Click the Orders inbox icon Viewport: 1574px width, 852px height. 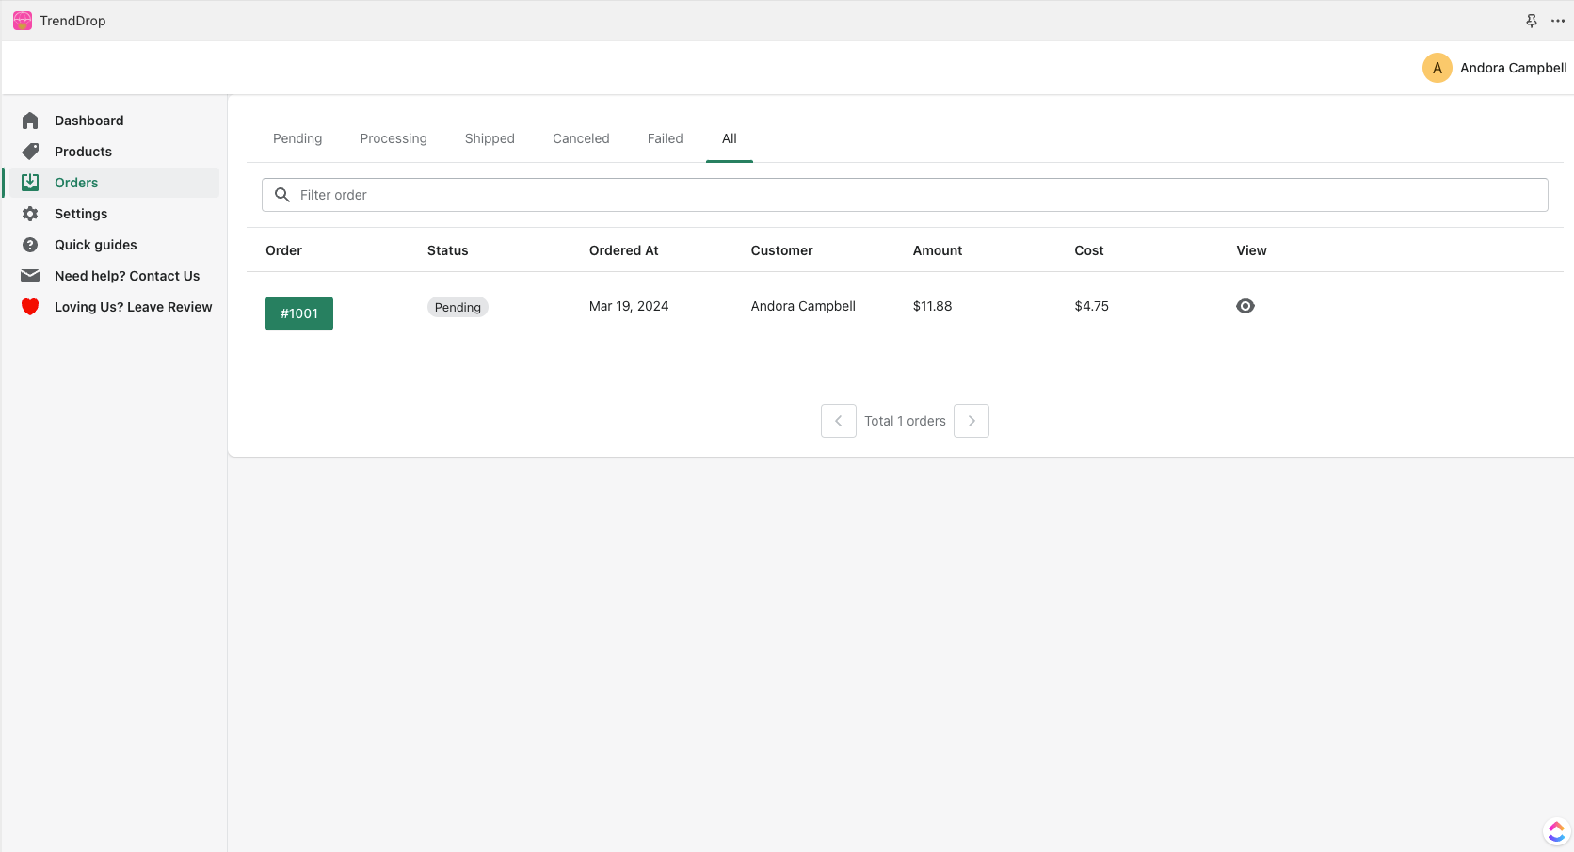click(30, 183)
